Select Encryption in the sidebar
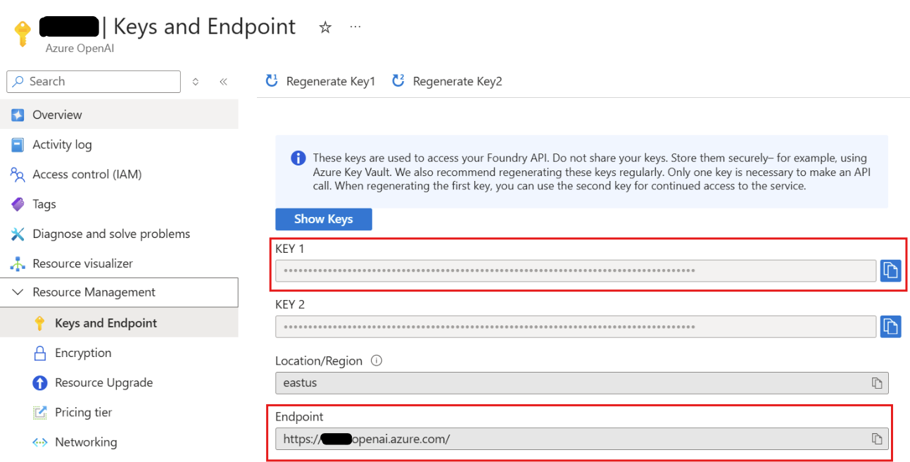This screenshot has width=910, height=462. (x=83, y=353)
